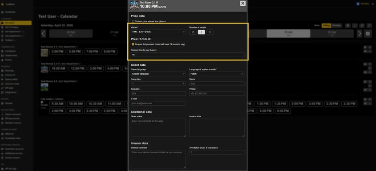Close the Test Room 2.1 IT booking dialog
Image resolution: width=376 pixels, height=171 pixels.
tap(243, 4)
